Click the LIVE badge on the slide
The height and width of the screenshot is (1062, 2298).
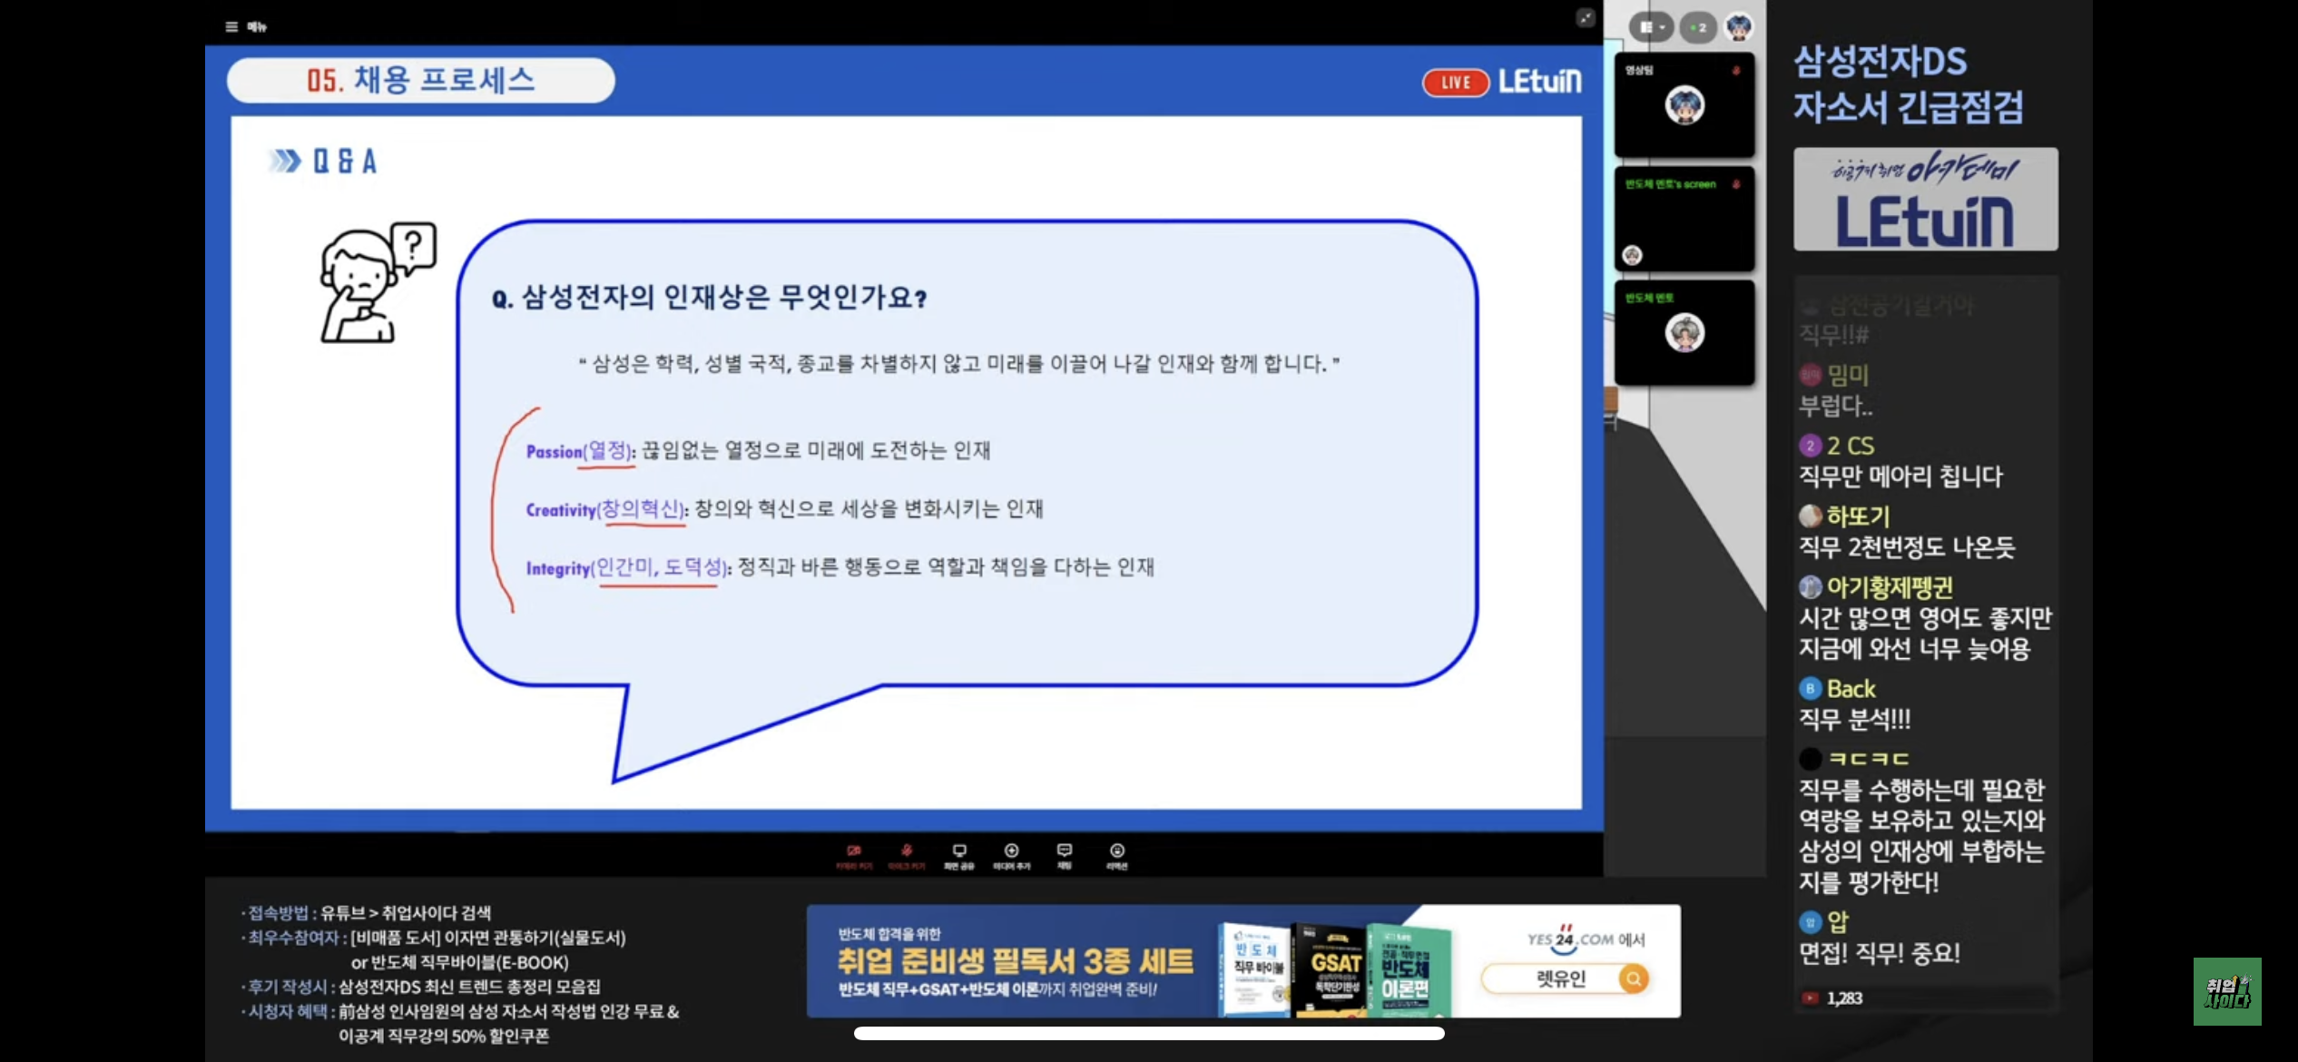1455,83
